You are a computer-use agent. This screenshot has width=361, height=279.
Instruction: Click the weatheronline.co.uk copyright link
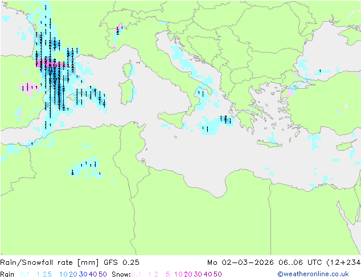pos(313,274)
